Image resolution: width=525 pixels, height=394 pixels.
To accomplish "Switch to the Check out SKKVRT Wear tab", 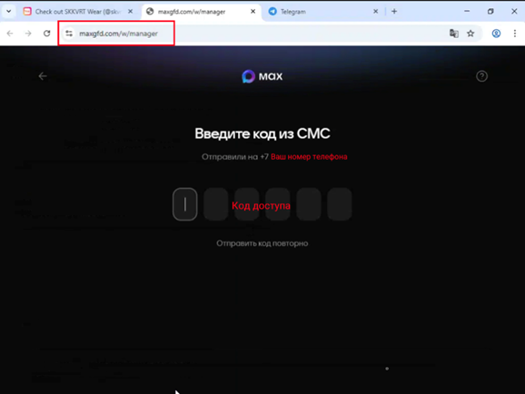I will point(78,12).
